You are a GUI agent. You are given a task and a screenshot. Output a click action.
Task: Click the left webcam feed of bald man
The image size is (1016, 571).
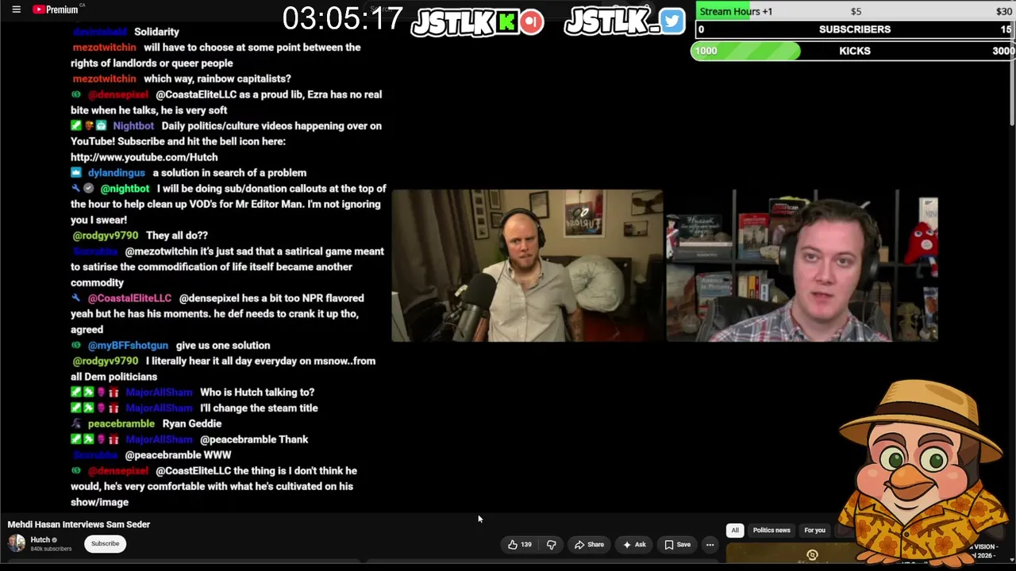[x=527, y=266]
